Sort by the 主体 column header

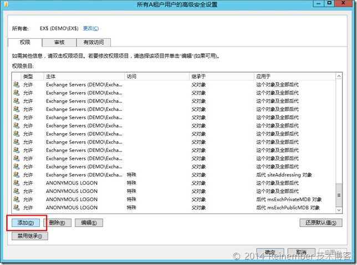click(x=84, y=77)
